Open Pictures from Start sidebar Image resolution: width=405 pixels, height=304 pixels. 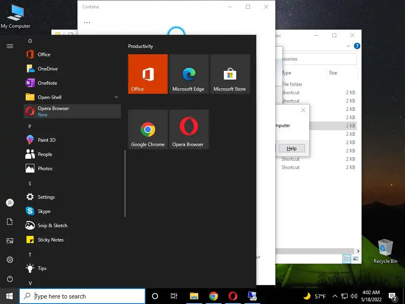point(10,241)
